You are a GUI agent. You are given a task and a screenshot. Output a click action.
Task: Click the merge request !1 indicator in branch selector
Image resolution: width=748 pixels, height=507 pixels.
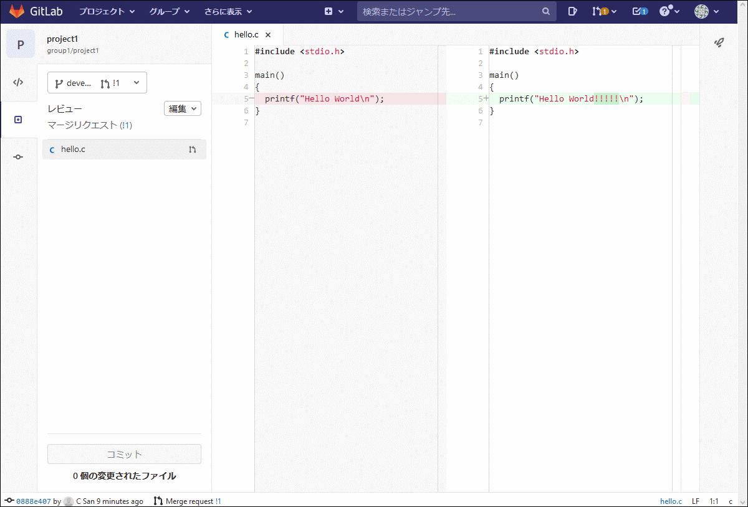(110, 83)
